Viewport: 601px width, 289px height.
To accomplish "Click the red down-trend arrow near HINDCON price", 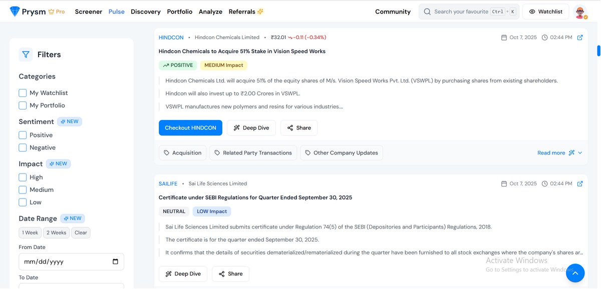I will [290, 37].
